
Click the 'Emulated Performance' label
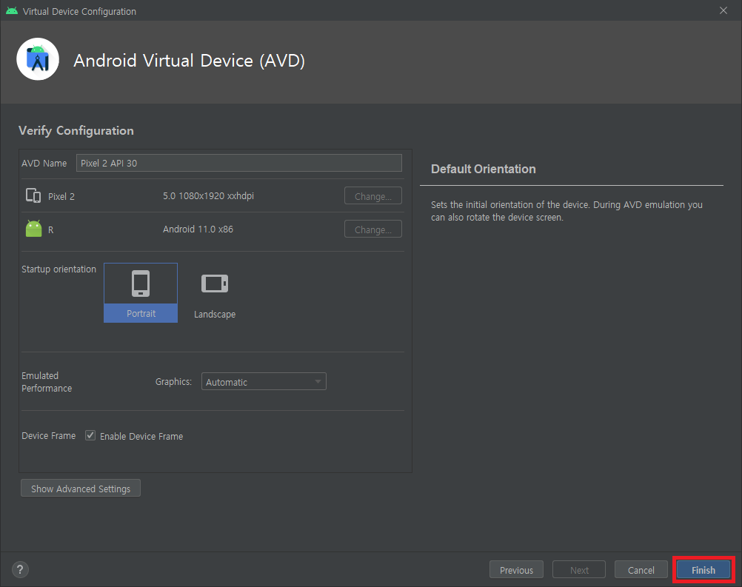[47, 382]
